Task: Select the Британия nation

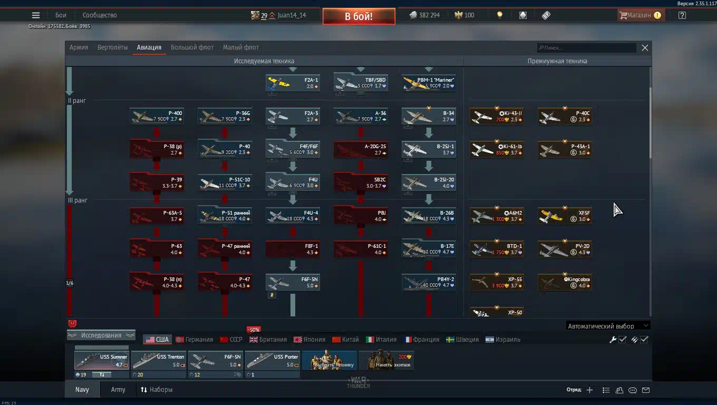Action: click(x=268, y=340)
